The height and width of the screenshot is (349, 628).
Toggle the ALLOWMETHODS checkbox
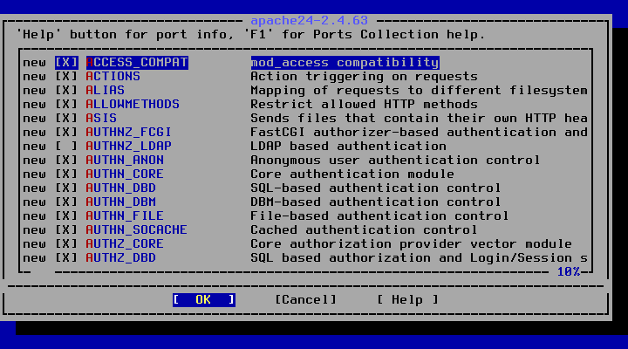[x=66, y=105]
